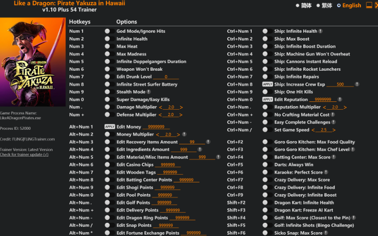The height and width of the screenshot is (236, 378).
Task: Click info icon beside Golf: Max Score
Action: coord(354,217)
